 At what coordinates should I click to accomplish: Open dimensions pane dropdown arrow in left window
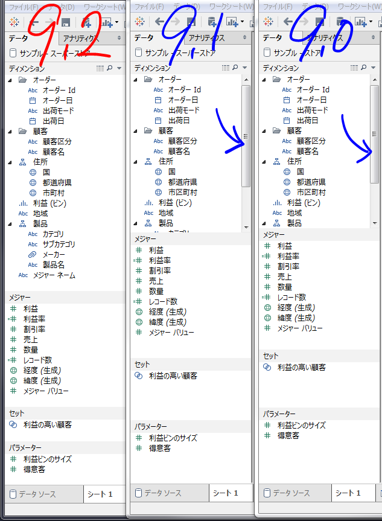[x=119, y=68]
